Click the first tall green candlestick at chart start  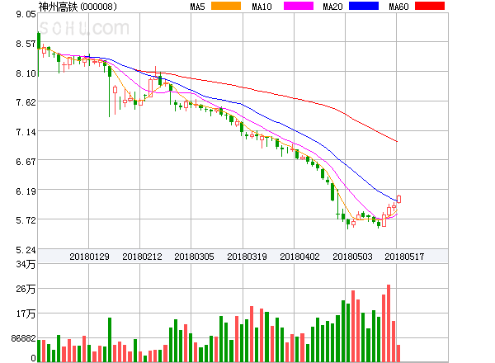(x=39, y=54)
